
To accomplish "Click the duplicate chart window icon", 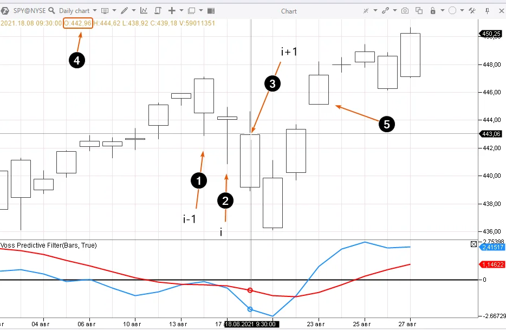I will tap(419, 10).
